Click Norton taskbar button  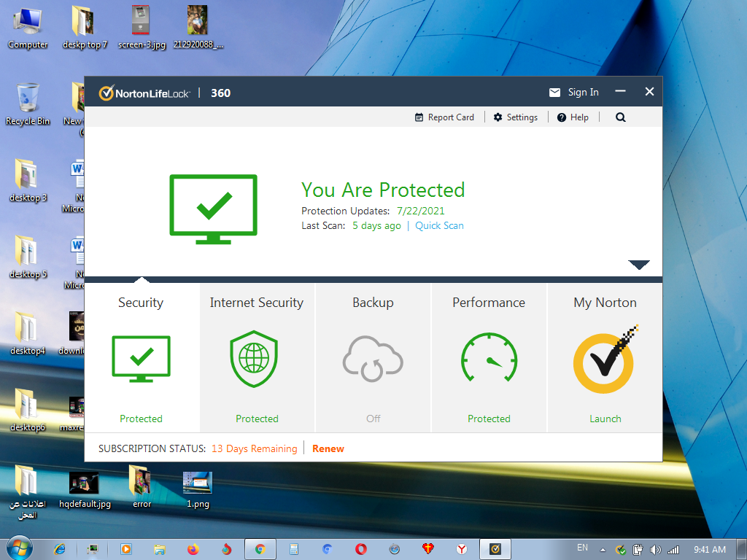click(x=495, y=550)
